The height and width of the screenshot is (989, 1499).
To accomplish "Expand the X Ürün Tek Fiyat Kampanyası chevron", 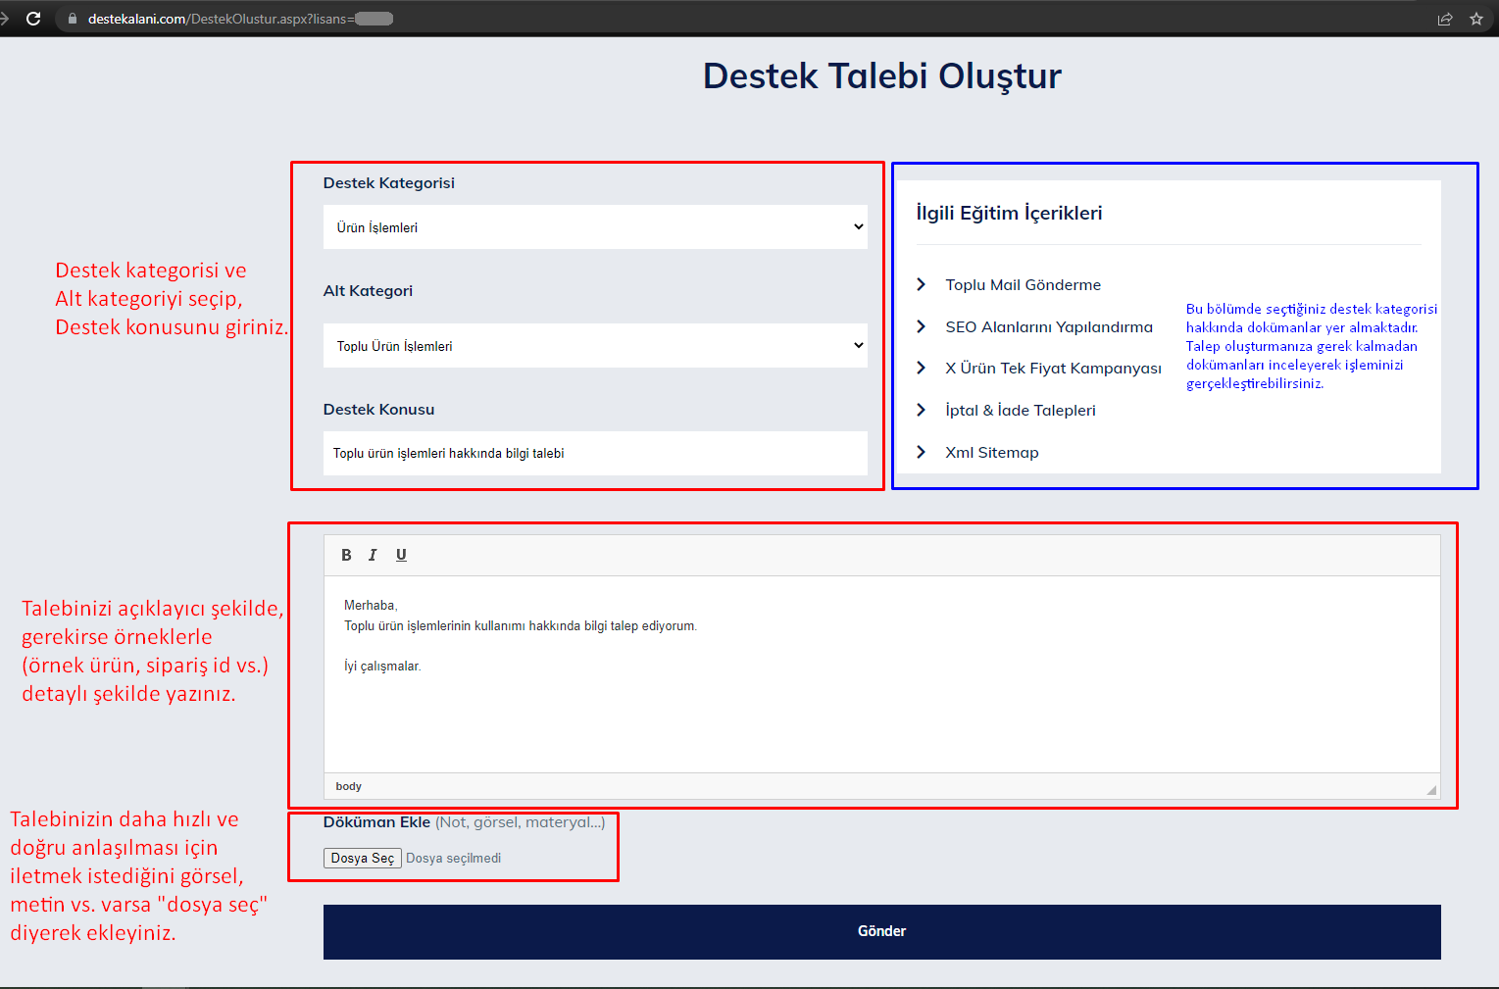I will tap(921, 368).
